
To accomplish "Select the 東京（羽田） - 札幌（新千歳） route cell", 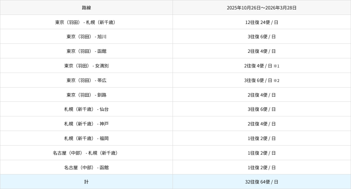I will 86,22.
